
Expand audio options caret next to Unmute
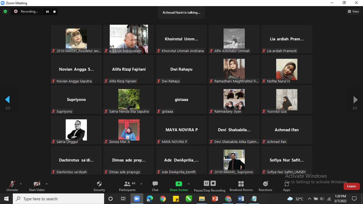[x=21, y=184]
